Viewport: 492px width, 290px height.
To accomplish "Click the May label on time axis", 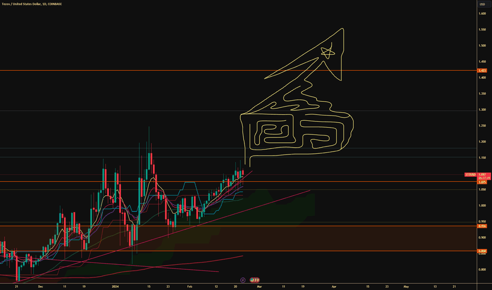I will (406, 286).
